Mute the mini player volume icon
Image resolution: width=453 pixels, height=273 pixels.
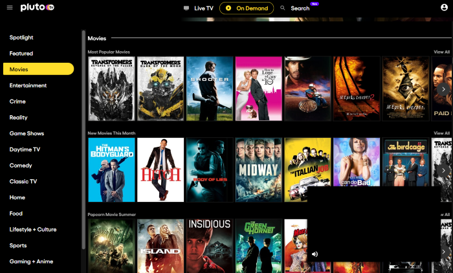[x=315, y=254]
